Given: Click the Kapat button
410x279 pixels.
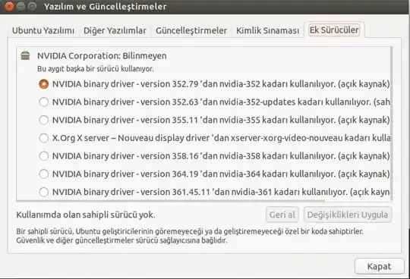Looking at the screenshot, I should click(379, 266).
